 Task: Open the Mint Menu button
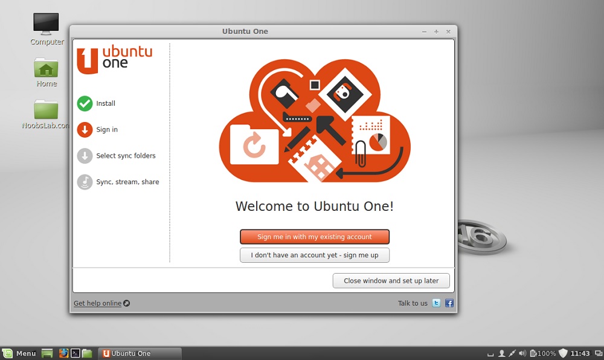pyautogui.click(x=19, y=353)
